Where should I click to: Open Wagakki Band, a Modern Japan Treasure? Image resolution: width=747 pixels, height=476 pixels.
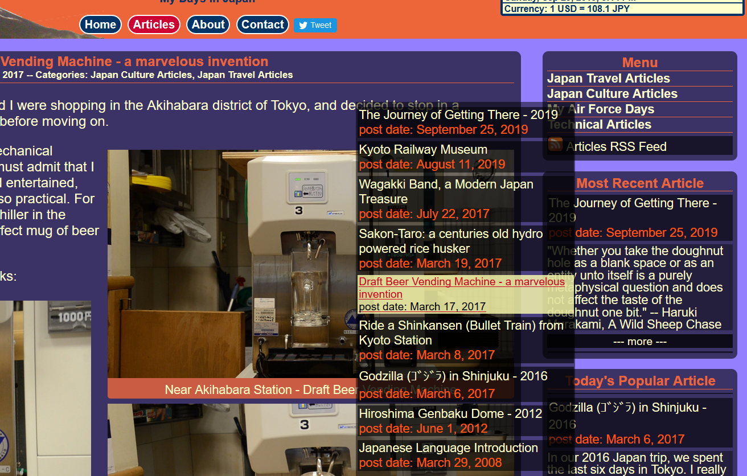pos(446,192)
